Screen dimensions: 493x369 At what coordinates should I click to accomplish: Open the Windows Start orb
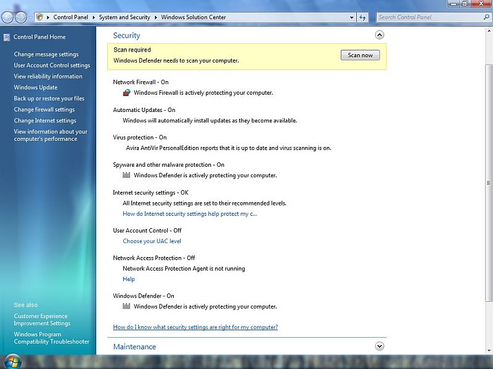[12, 362]
